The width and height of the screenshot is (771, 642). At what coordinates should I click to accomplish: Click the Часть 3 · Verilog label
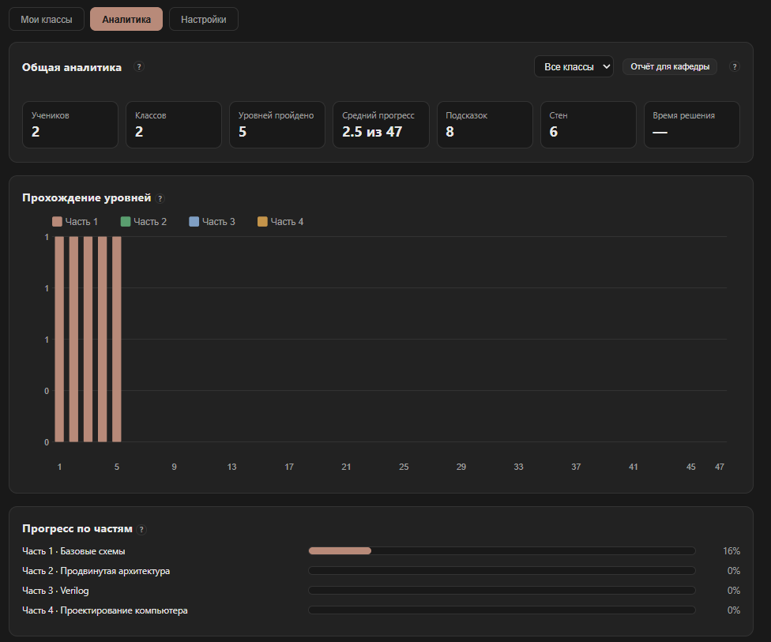point(55,591)
